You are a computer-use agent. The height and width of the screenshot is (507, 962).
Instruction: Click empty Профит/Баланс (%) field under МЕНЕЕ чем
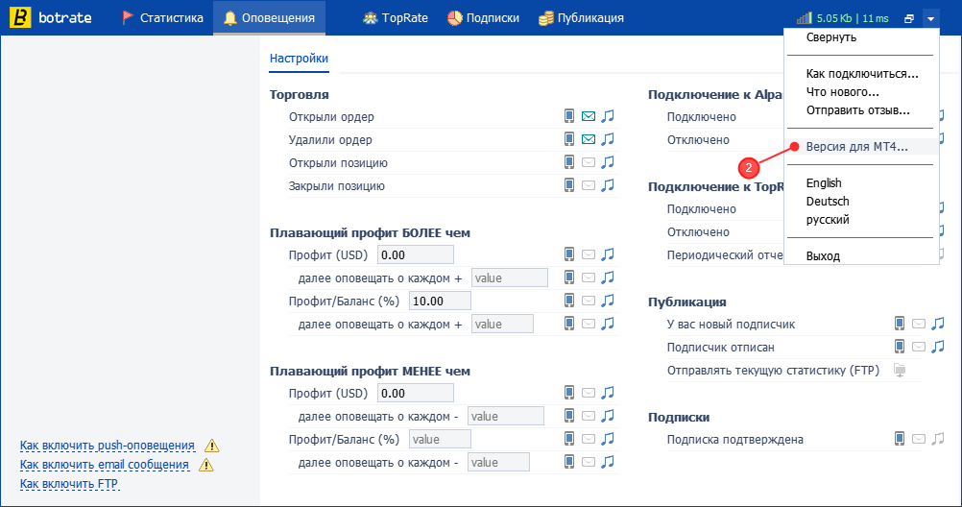point(440,439)
